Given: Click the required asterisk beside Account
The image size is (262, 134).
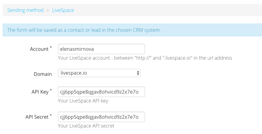Looking at the screenshot, I should (51, 47).
